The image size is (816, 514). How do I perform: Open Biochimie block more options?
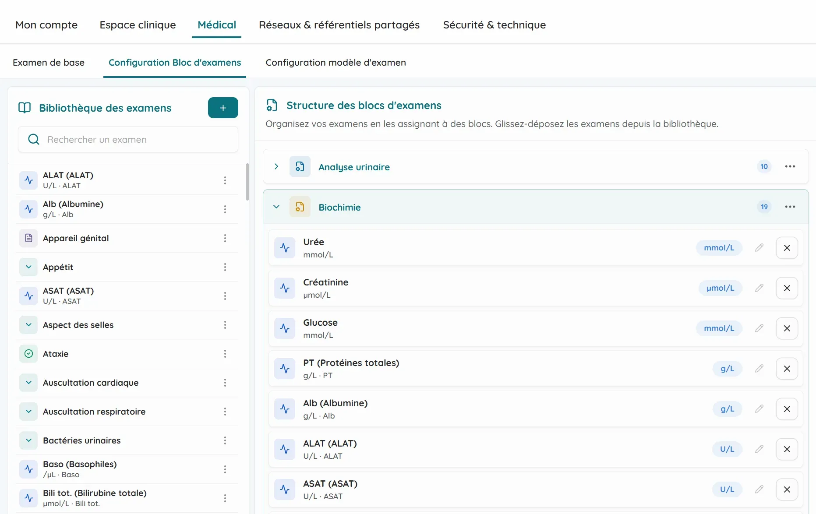click(790, 207)
